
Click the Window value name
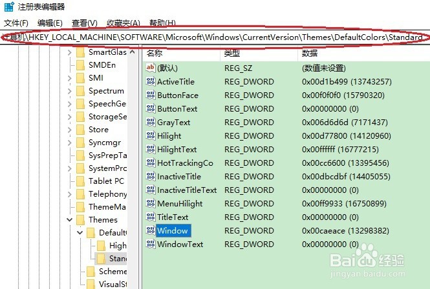coord(173,230)
